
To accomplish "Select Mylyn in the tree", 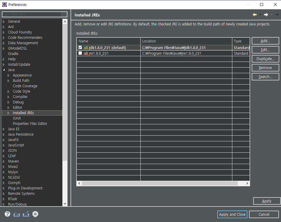I will (13, 172).
